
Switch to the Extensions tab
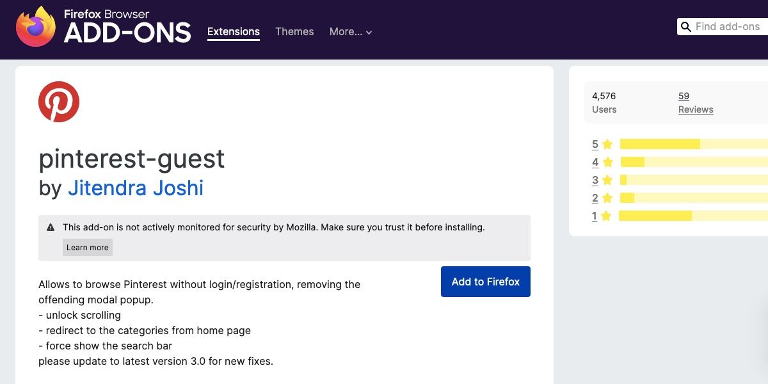(x=234, y=31)
